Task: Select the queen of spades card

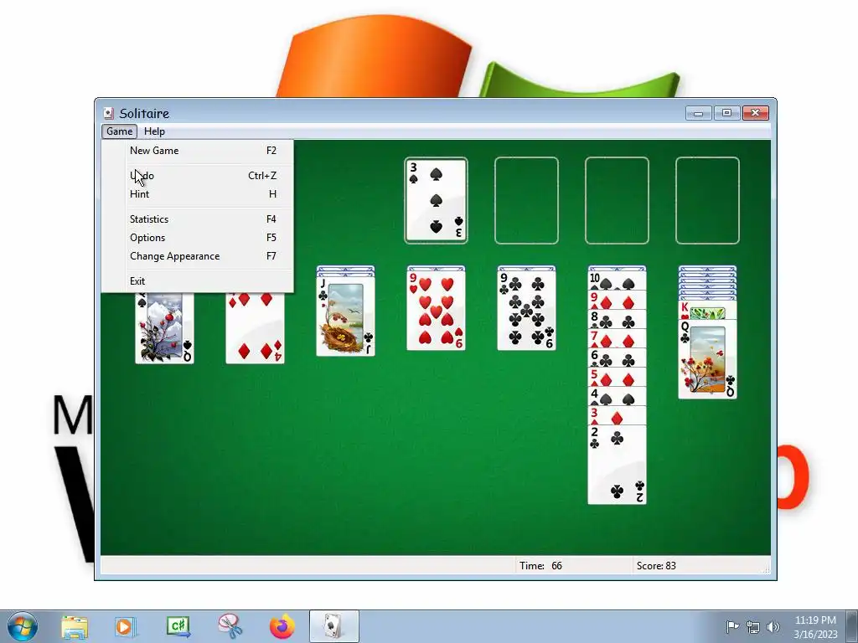Action: coord(165,328)
